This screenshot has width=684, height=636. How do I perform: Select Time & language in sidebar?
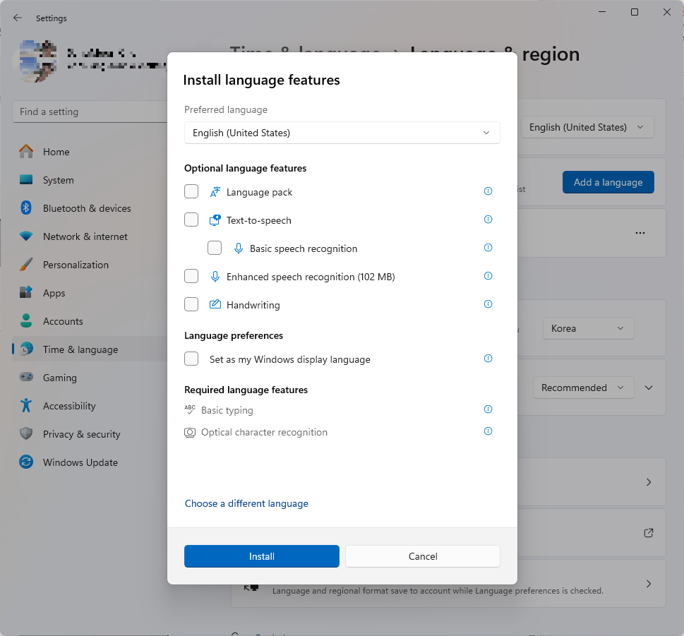(90, 349)
